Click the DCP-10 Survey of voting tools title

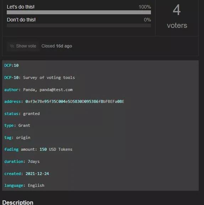point(40,77)
